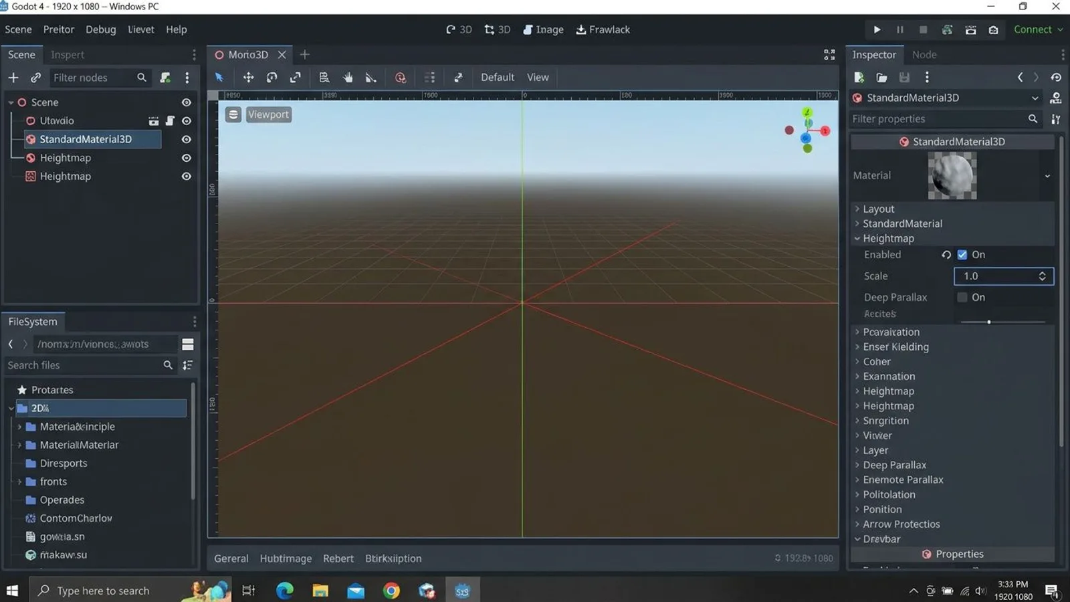The image size is (1070, 602).
Task: Activate the Rotate tool in viewport toolbar
Action: (272, 78)
